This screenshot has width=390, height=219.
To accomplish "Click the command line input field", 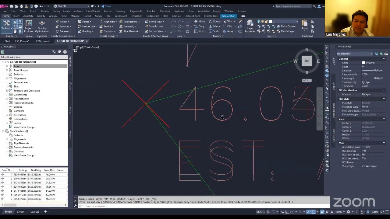I will point(204,206).
